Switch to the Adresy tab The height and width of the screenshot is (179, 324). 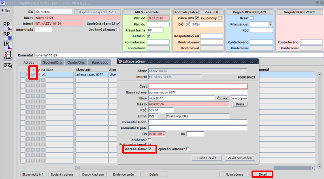point(29,62)
